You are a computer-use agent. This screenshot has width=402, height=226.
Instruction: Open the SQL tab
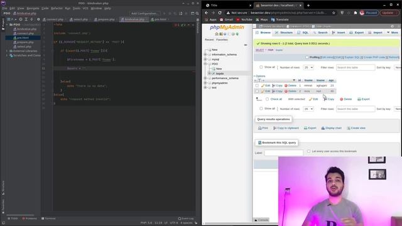(303, 33)
